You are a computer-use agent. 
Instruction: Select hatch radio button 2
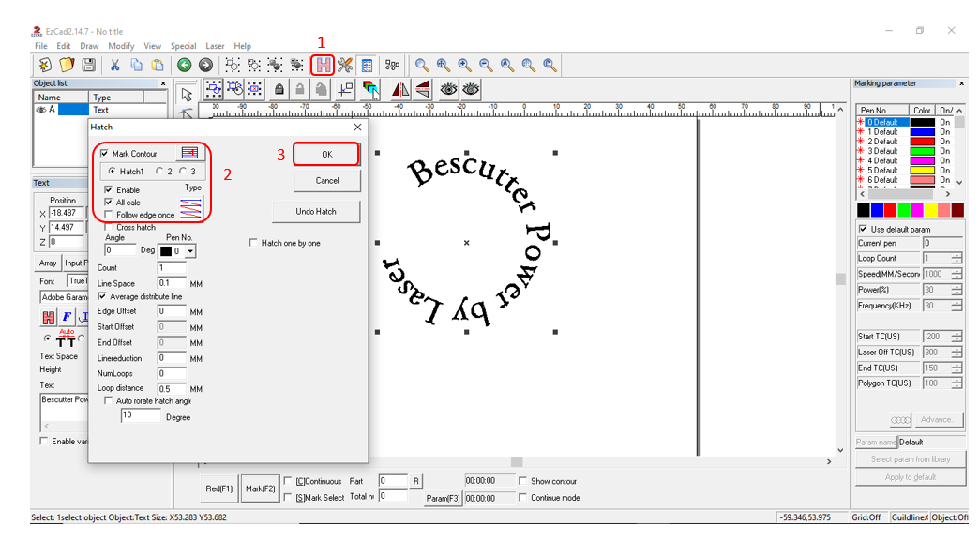click(159, 171)
